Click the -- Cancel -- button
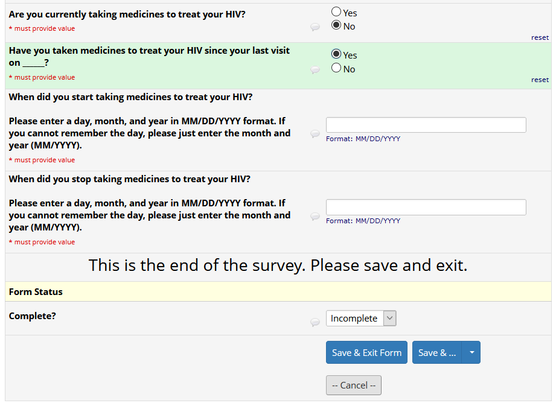The image size is (556, 403). pos(354,386)
